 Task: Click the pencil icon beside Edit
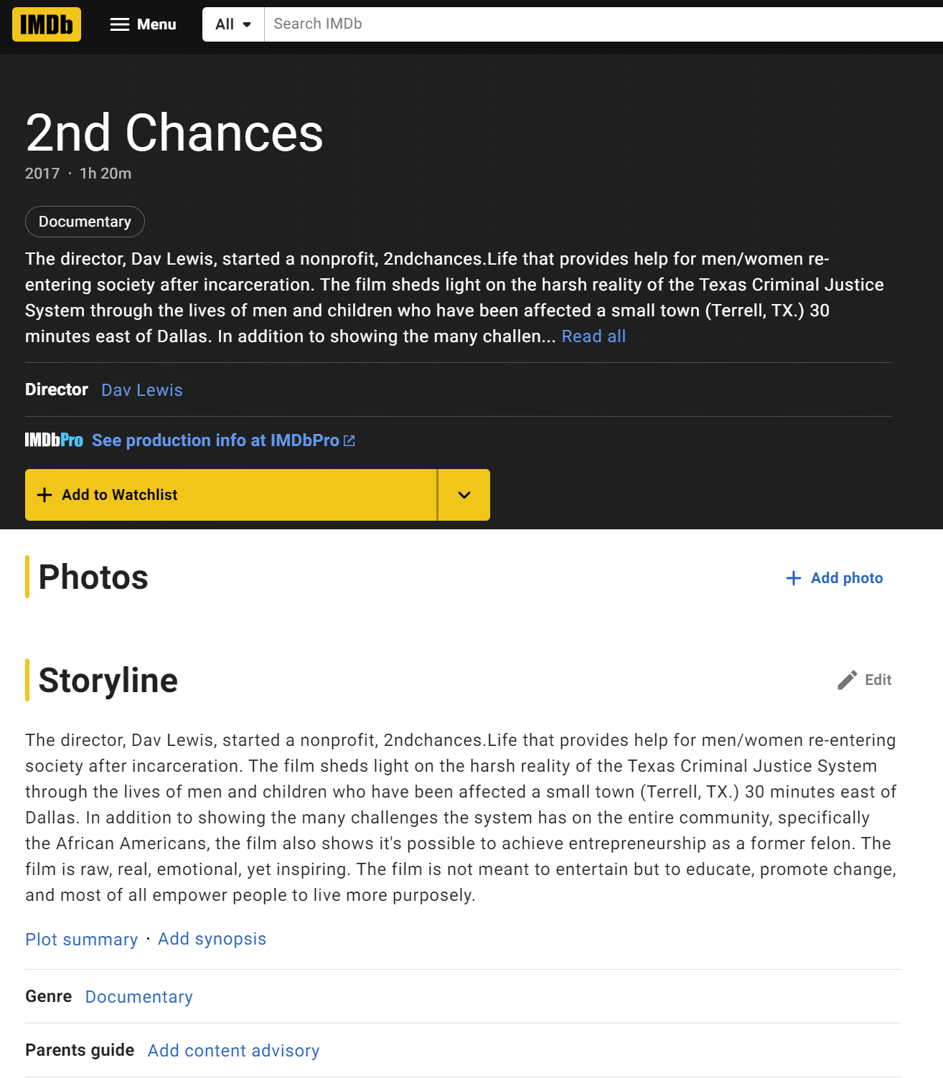(847, 680)
